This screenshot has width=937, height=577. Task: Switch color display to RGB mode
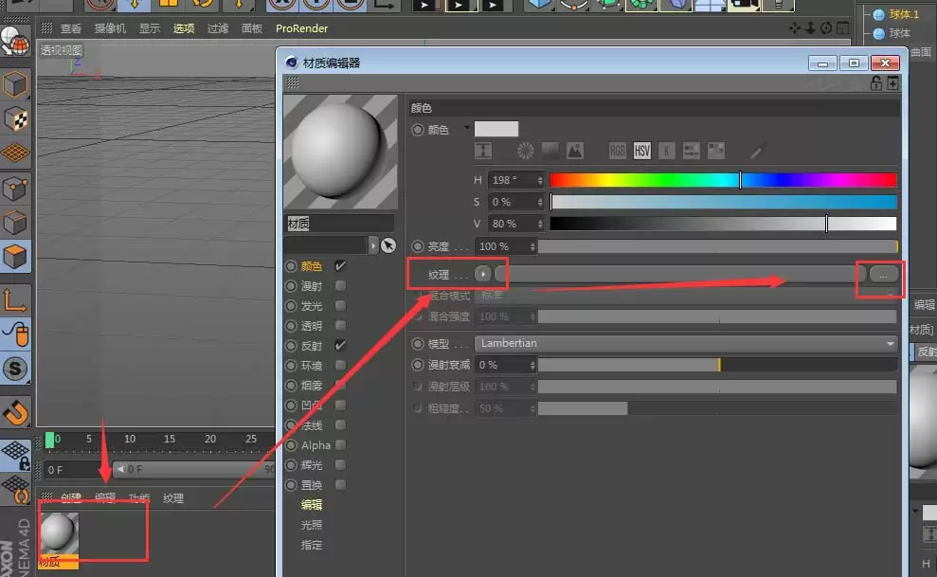pyautogui.click(x=617, y=150)
